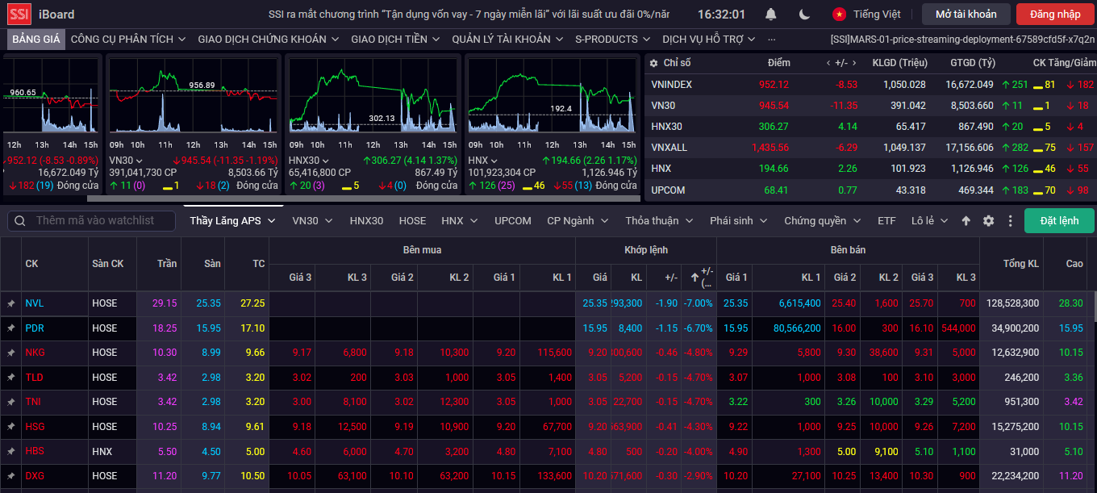Image resolution: width=1097 pixels, height=493 pixels.
Task: Expand the Phái sinh dropdown
Action: [x=763, y=221]
